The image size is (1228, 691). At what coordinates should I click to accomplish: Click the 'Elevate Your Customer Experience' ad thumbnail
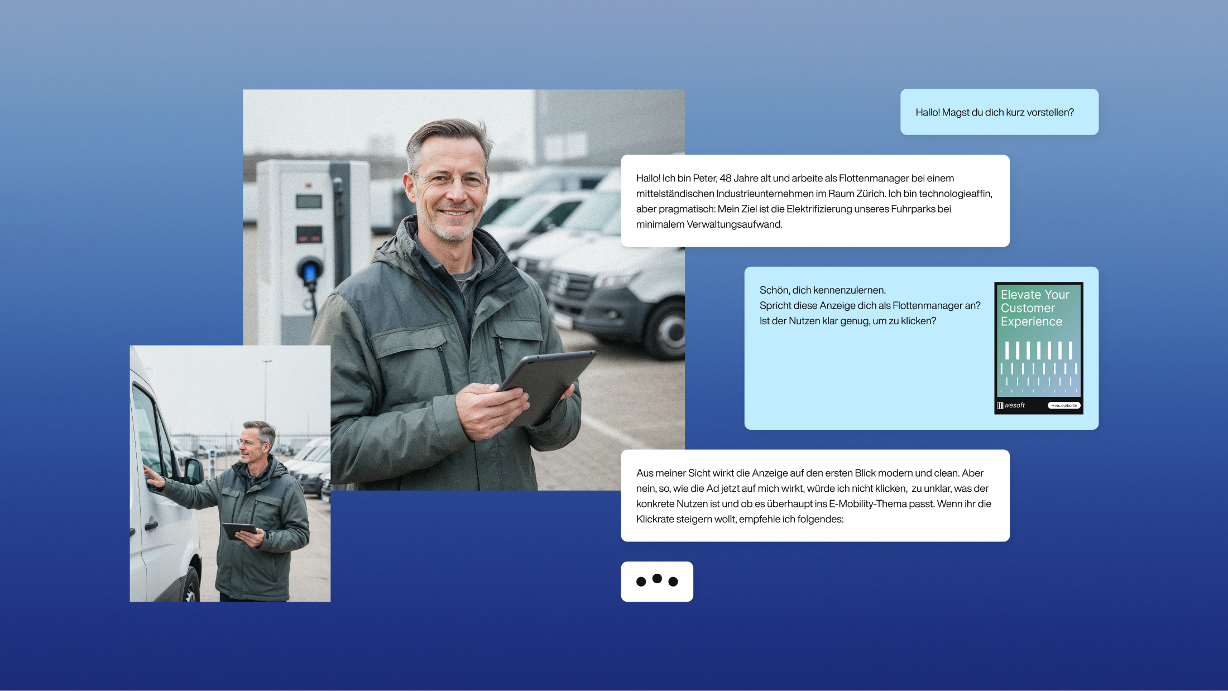click(1038, 348)
